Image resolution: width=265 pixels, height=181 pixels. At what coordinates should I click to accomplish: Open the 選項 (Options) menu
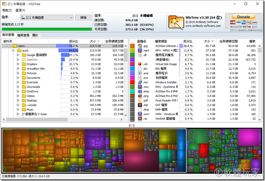pos(20,10)
